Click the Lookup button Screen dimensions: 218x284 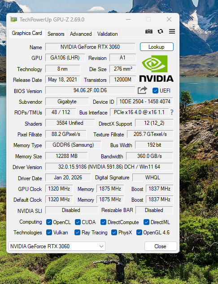(157, 47)
